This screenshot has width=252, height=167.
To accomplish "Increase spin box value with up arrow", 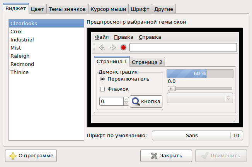I will (x=126, y=99).
